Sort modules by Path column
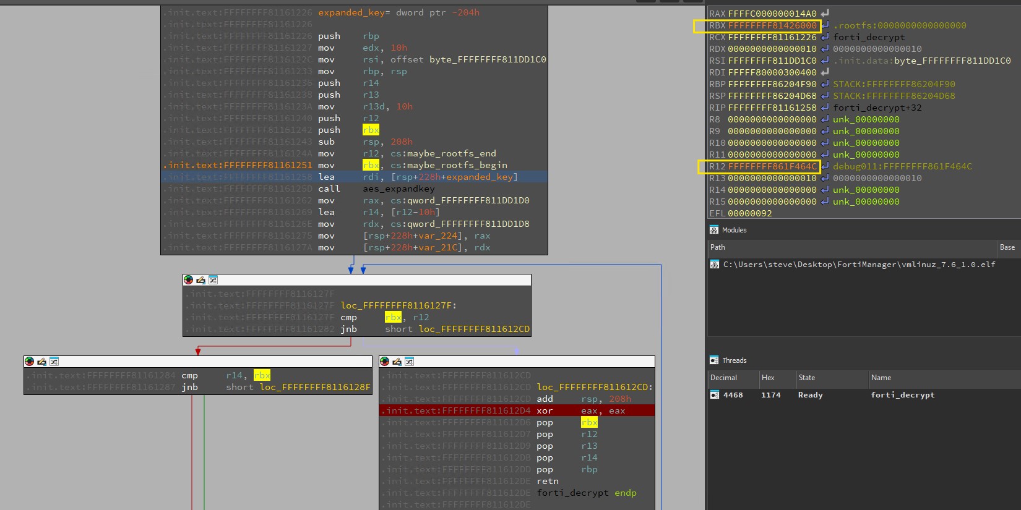This screenshot has width=1021, height=510. (x=852, y=247)
